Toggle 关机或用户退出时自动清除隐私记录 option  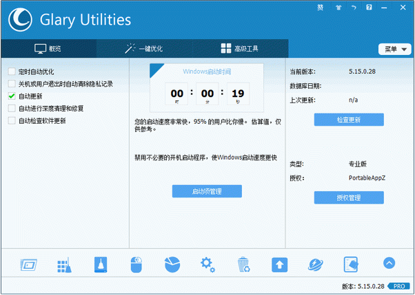point(12,84)
